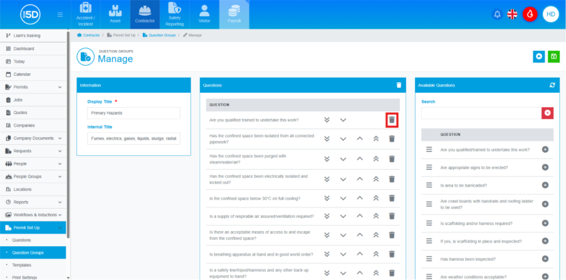Open the notifications bell

pyautogui.click(x=497, y=14)
